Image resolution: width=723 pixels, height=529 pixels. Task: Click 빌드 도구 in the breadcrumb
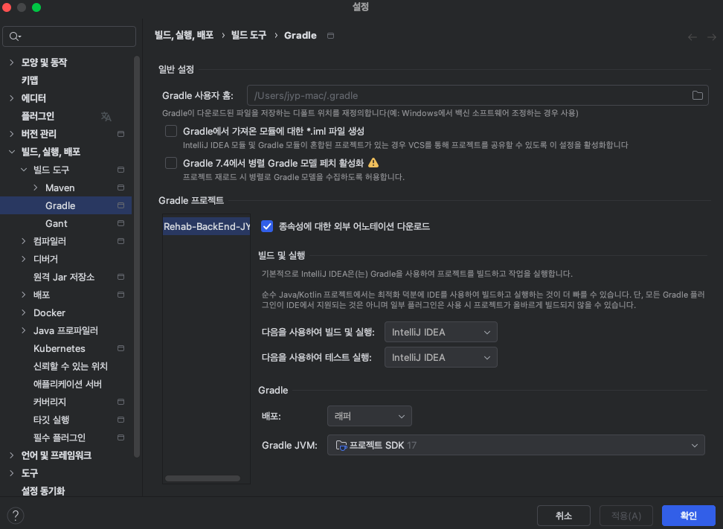pyautogui.click(x=248, y=36)
